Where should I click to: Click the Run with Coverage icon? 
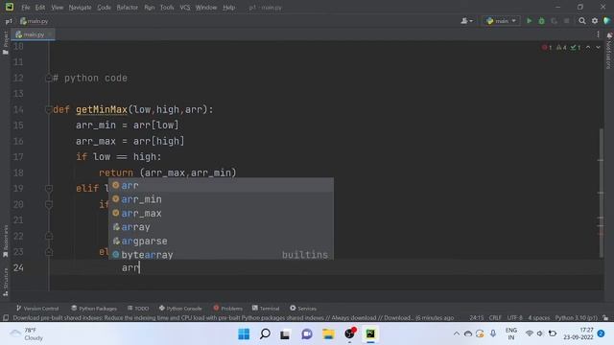click(555, 21)
